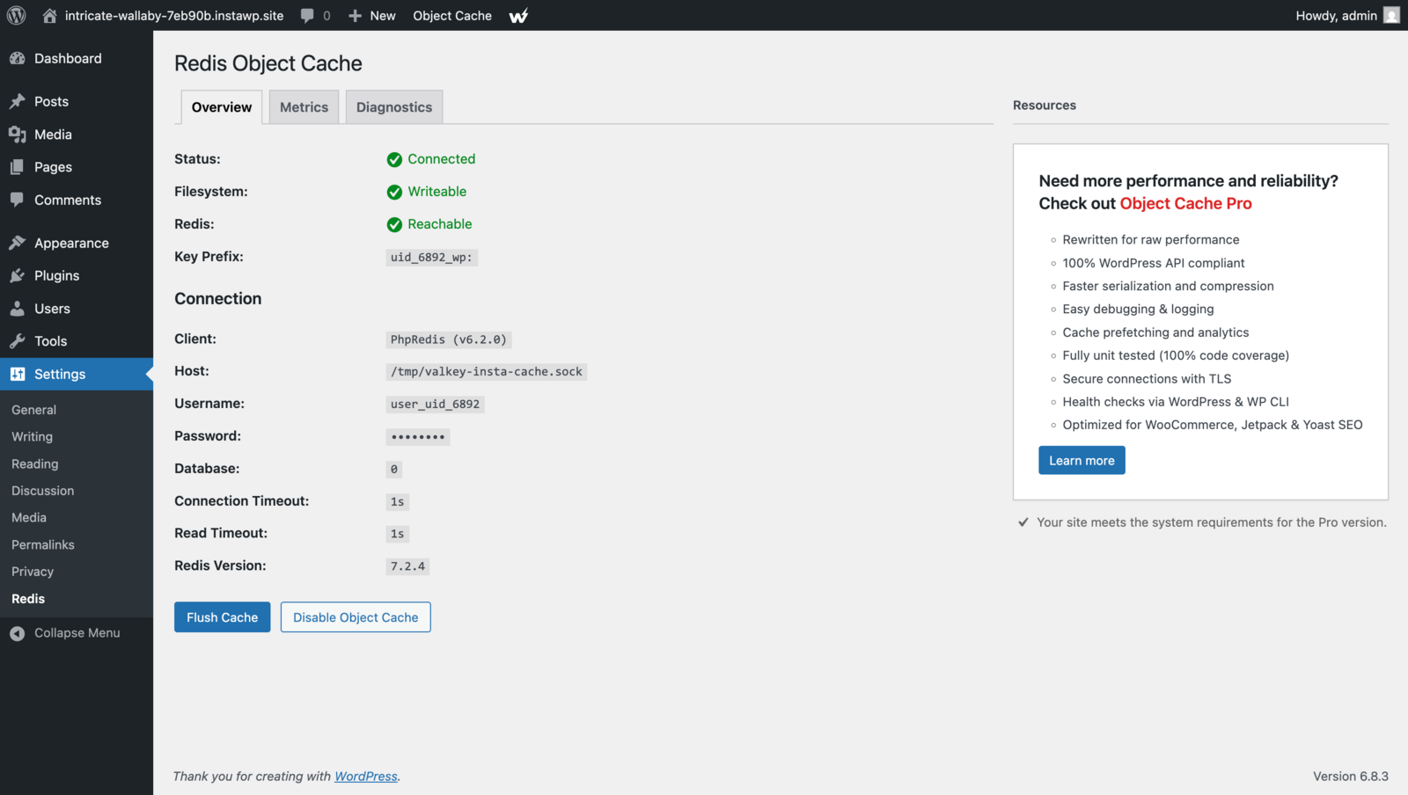The height and width of the screenshot is (795, 1408).
Task: Open the Redis settings submenu item
Action: 28,599
